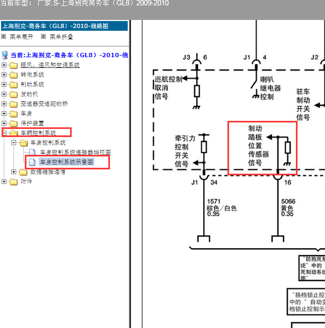Click the 当前车型 title text at top
Viewport: 325px width, 328px height.
[85, 3]
